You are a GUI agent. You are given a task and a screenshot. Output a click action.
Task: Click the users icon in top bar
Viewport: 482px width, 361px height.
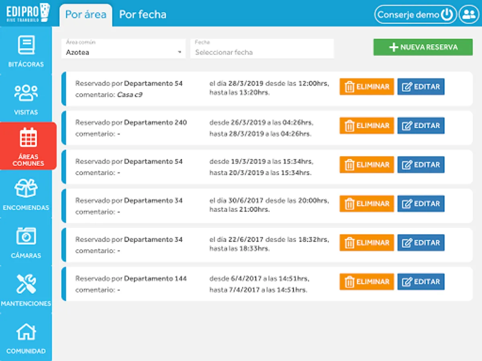click(x=468, y=15)
